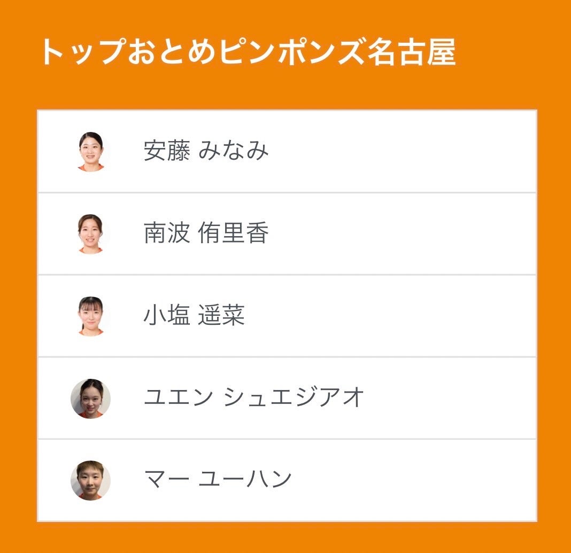571x553 pixels.
Task: Click the round avatar beside ユエン シュエジアオ
Action: click(90, 398)
